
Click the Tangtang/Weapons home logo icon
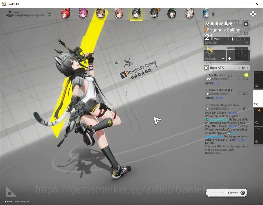tap(10, 14)
